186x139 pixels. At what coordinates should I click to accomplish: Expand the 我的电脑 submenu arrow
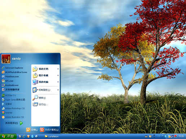tap(58, 82)
